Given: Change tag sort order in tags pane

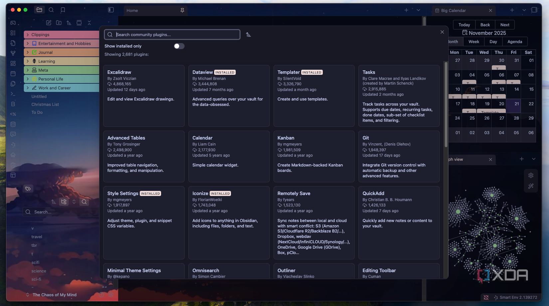Looking at the screenshot, I should click(x=54, y=202).
